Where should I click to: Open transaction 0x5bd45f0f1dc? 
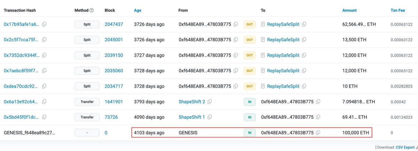click(x=21, y=117)
